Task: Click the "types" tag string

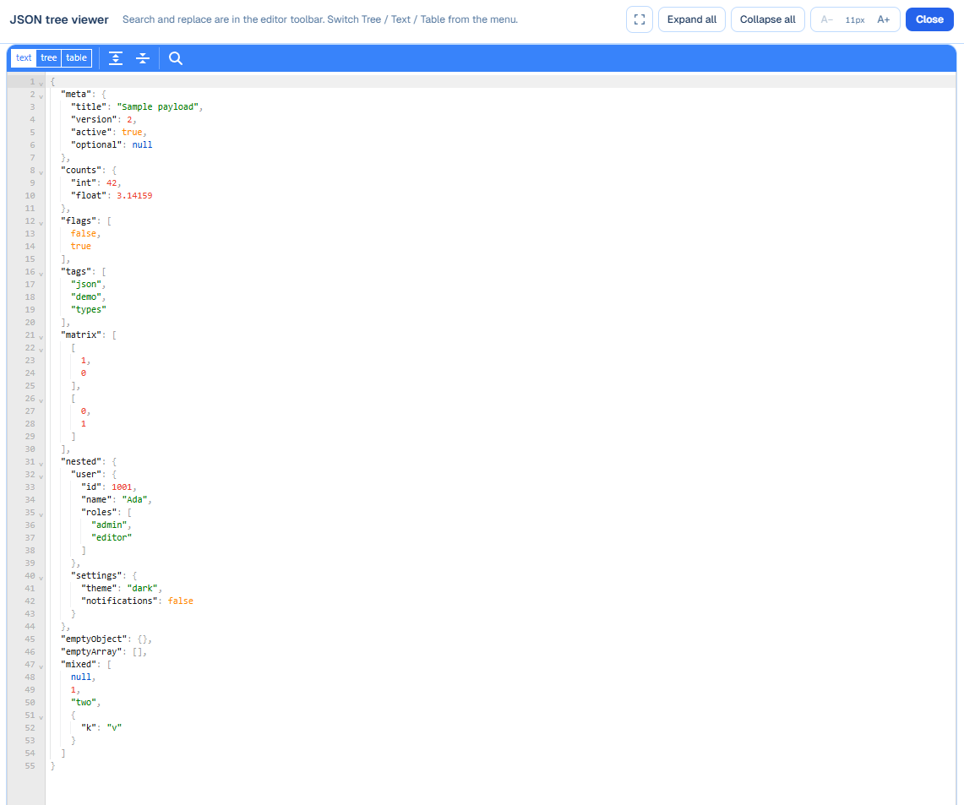Action: click(89, 310)
